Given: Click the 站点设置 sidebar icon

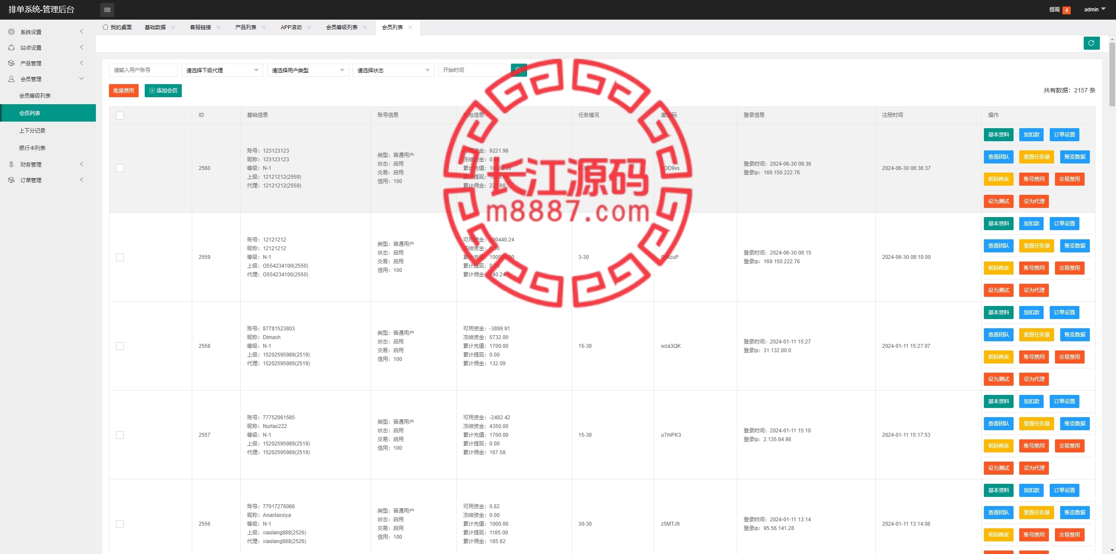Looking at the screenshot, I should (11, 48).
